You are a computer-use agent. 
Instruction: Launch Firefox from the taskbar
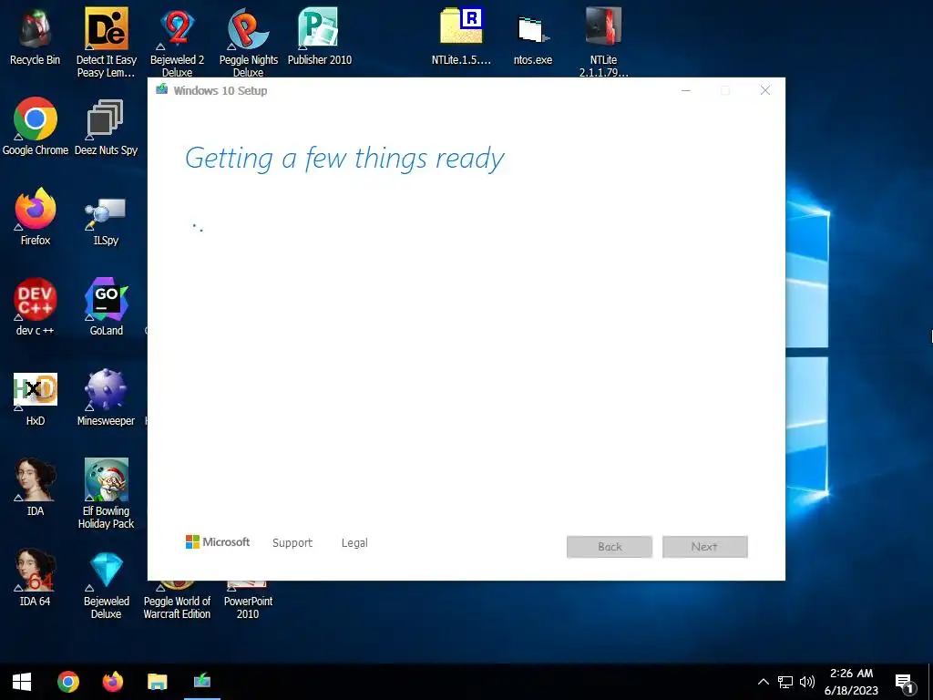(112, 682)
